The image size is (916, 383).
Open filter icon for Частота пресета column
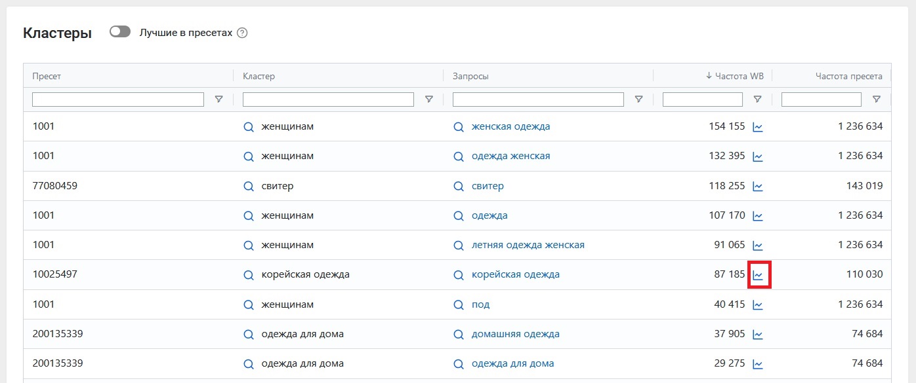click(876, 100)
